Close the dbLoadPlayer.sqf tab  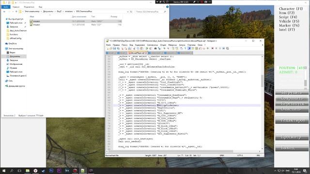[146, 53]
